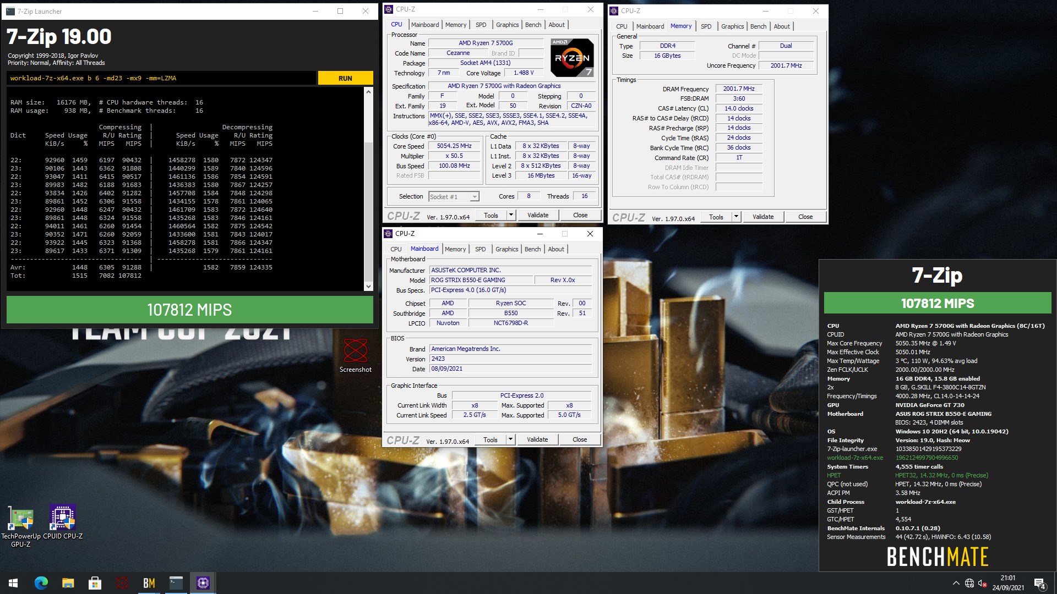This screenshot has height=594, width=1057.
Task: Expand Tools dropdown arrow in the CPU-Z CPU window
Action: [511, 216]
